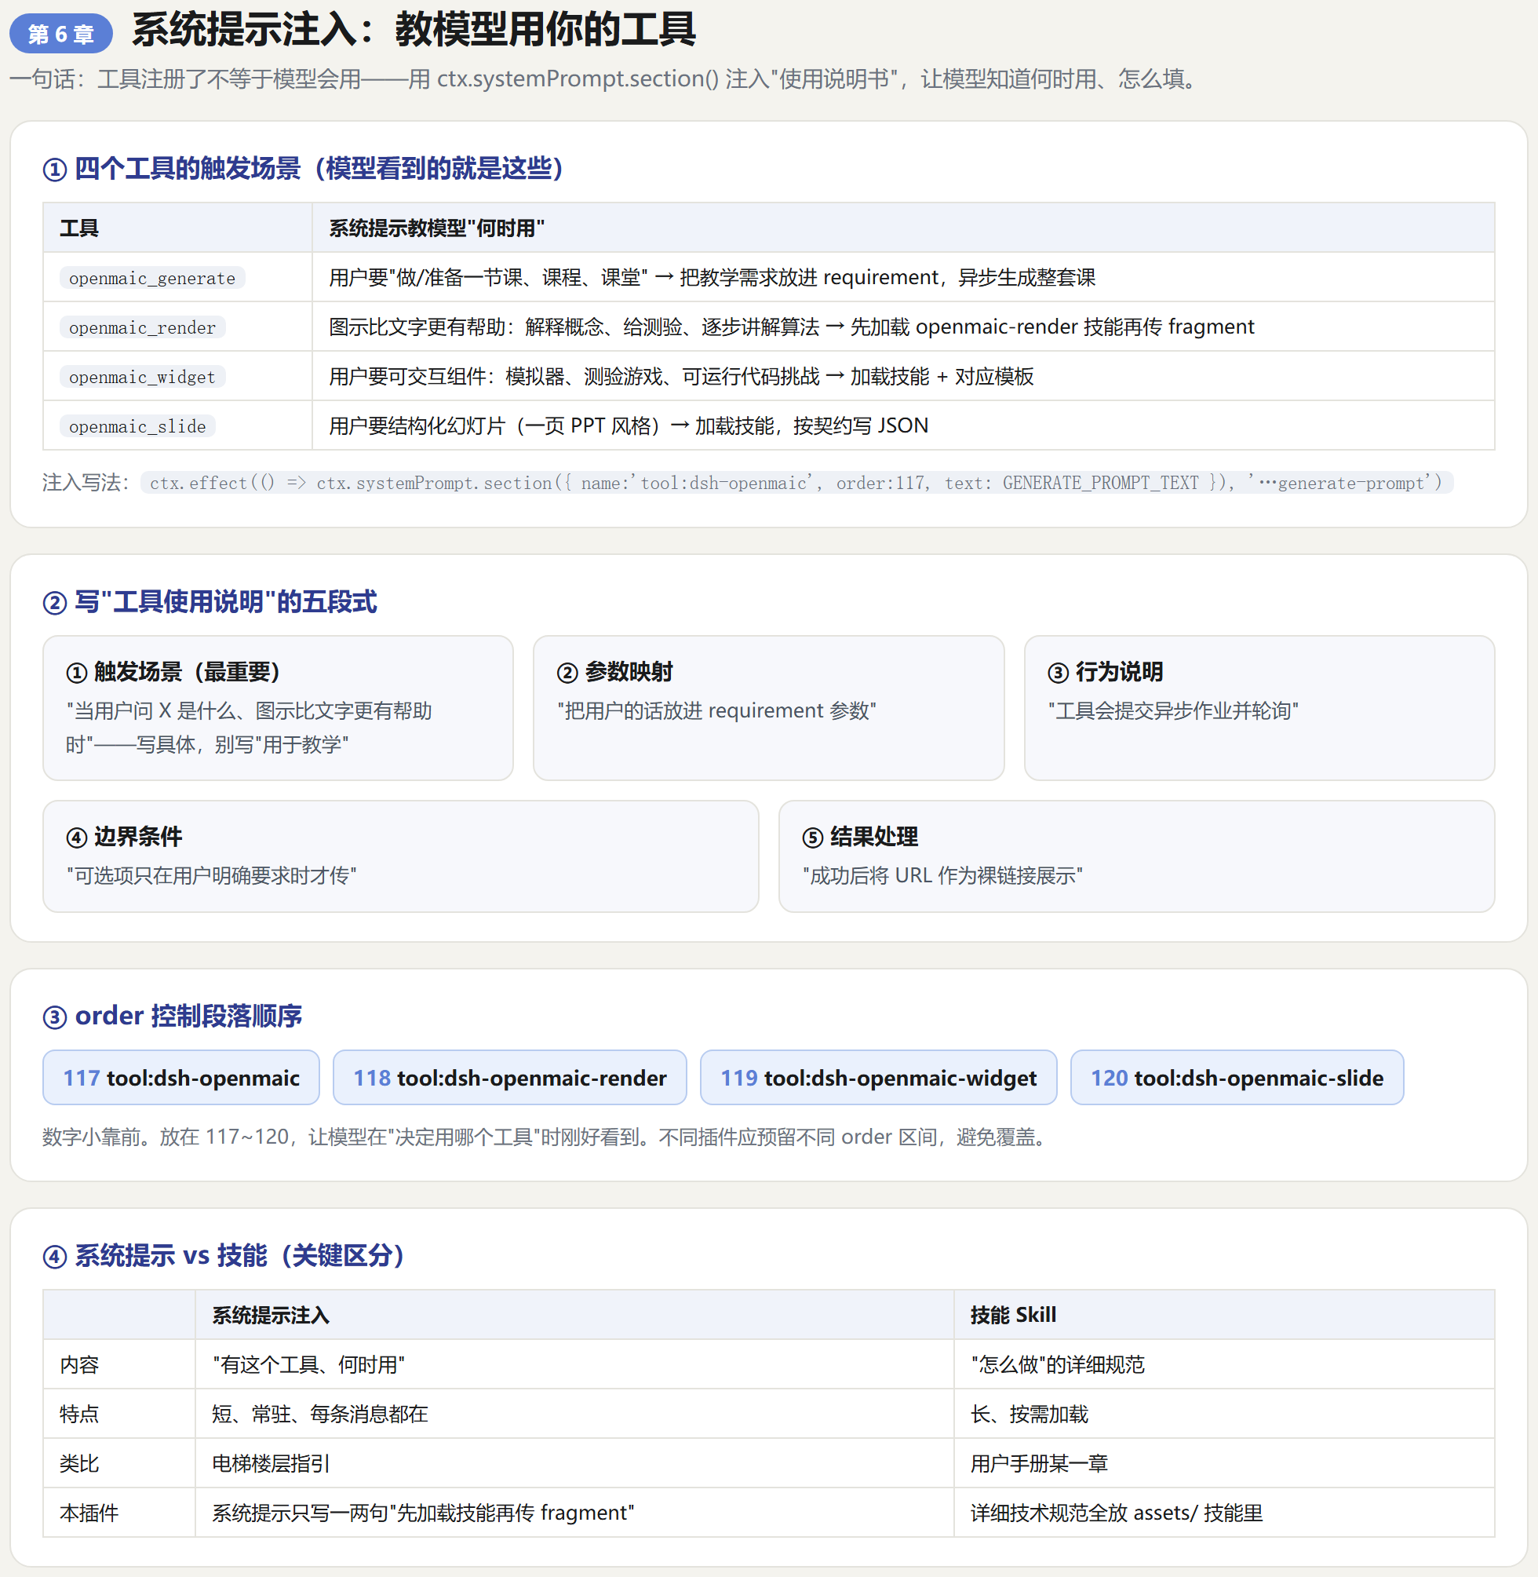Screen dimensions: 1538x1577
Task: Click the 本插件 row label
Action: [89, 1513]
